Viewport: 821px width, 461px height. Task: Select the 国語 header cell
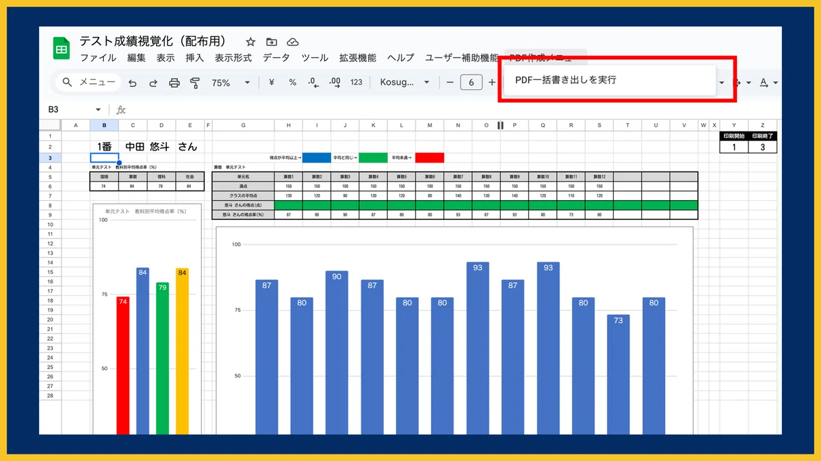click(104, 176)
